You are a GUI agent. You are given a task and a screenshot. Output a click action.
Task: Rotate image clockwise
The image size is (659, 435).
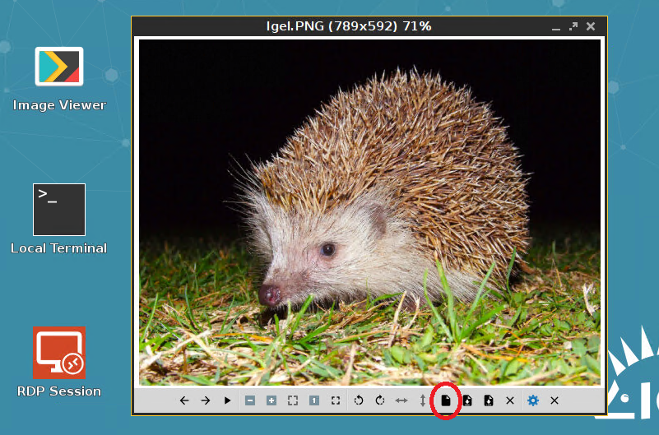point(379,400)
